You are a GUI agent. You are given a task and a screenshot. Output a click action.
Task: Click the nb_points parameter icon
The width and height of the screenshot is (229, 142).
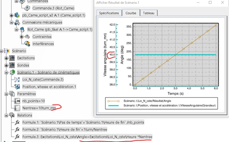tap(17, 101)
